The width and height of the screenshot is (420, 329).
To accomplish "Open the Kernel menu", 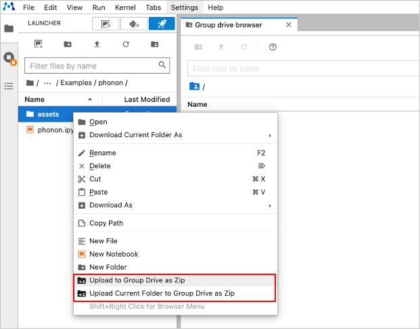I will pos(126,7).
